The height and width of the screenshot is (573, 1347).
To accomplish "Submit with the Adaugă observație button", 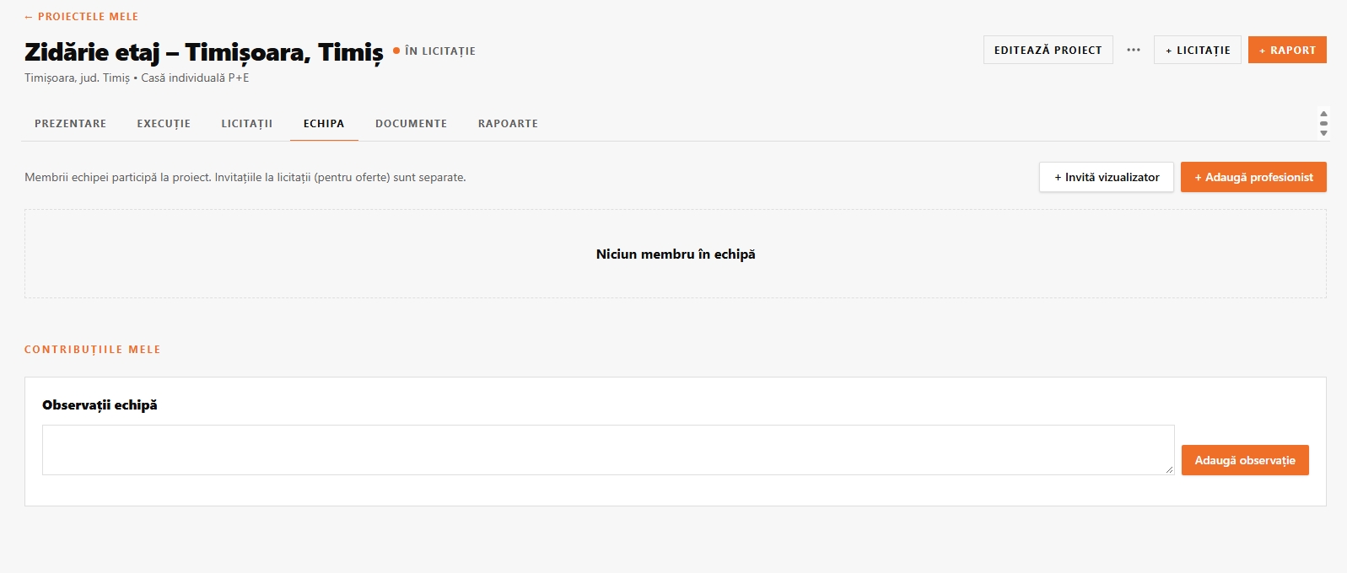I will pyautogui.click(x=1245, y=460).
